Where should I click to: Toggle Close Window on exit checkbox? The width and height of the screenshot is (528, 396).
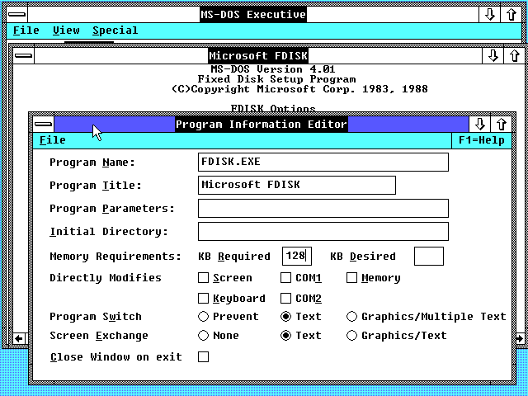coord(204,357)
